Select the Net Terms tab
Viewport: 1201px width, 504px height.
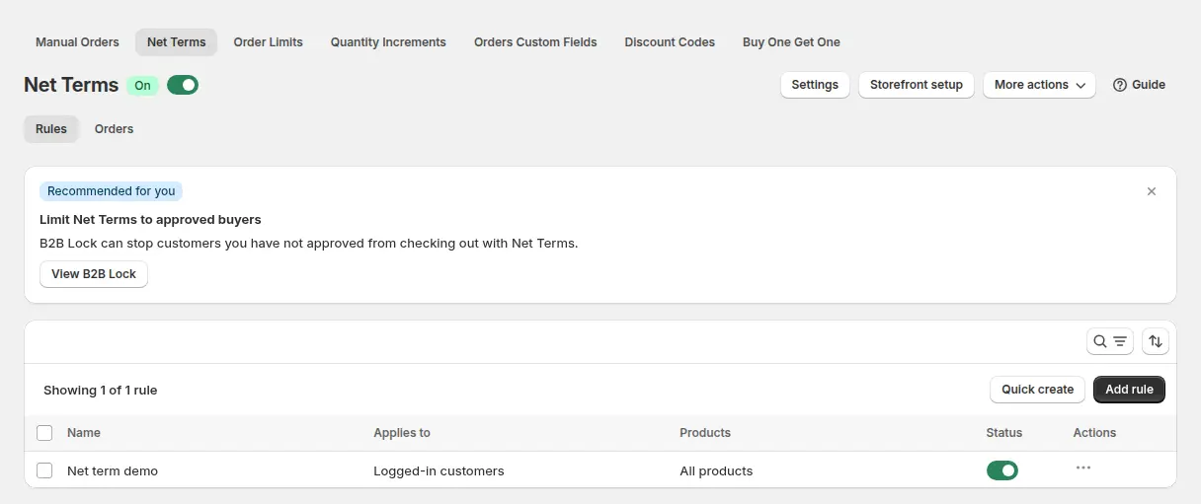177,42
